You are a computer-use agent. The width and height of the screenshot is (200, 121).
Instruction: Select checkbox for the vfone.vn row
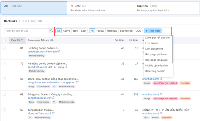(x=4, y=110)
